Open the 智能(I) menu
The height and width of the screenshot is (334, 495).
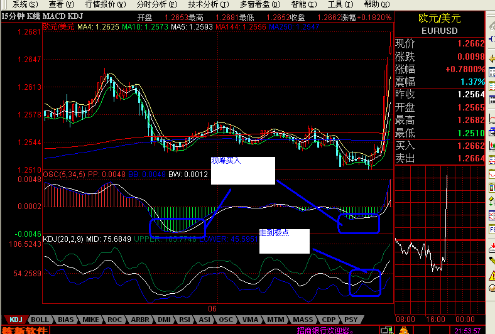click(x=303, y=4)
